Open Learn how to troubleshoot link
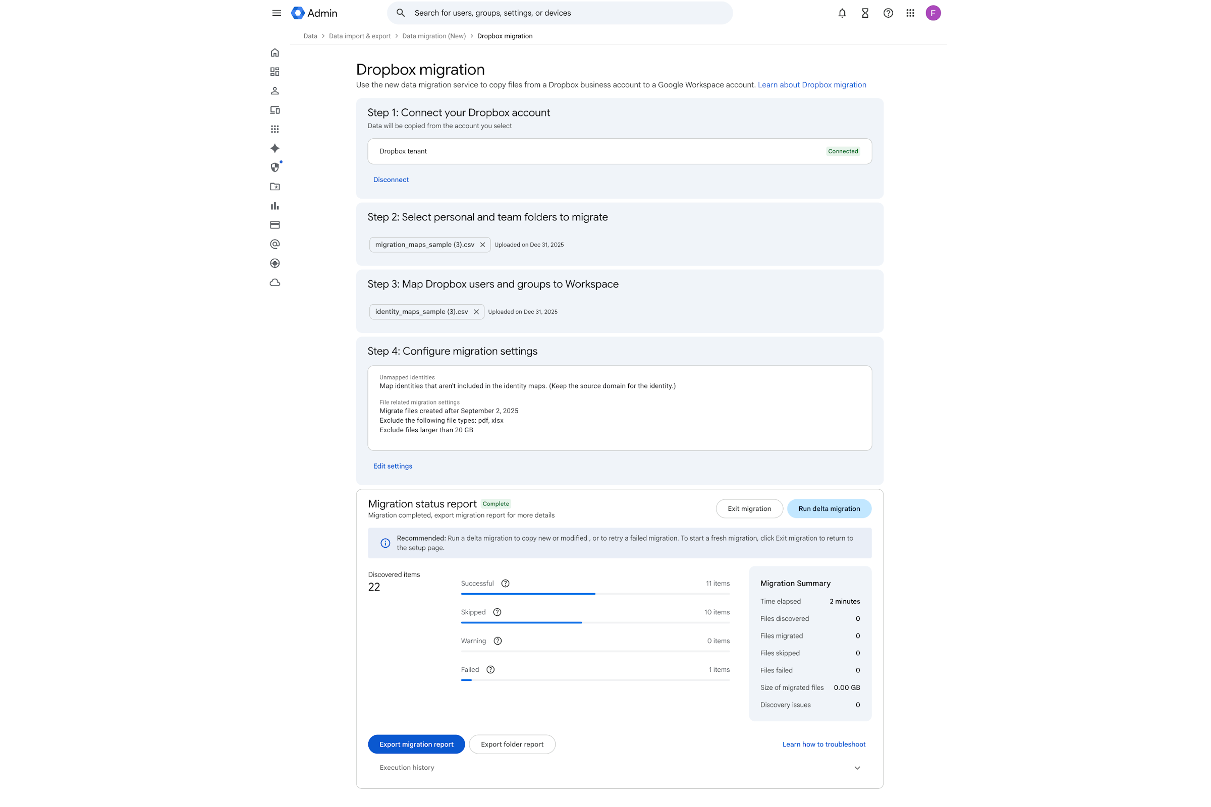The width and height of the screenshot is (1211, 807). coord(823,743)
